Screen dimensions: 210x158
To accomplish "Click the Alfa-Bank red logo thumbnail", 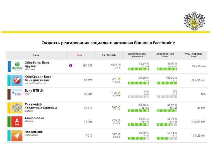I will click(x=17, y=122).
